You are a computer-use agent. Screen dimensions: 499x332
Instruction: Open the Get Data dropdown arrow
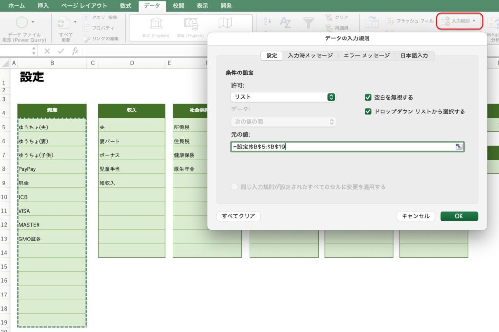tap(33, 22)
